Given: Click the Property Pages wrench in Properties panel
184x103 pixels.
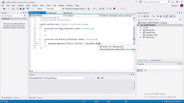Looking at the screenshot, I should click(145, 70).
